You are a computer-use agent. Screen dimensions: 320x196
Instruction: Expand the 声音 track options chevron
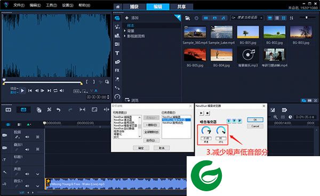[x=38, y=174]
